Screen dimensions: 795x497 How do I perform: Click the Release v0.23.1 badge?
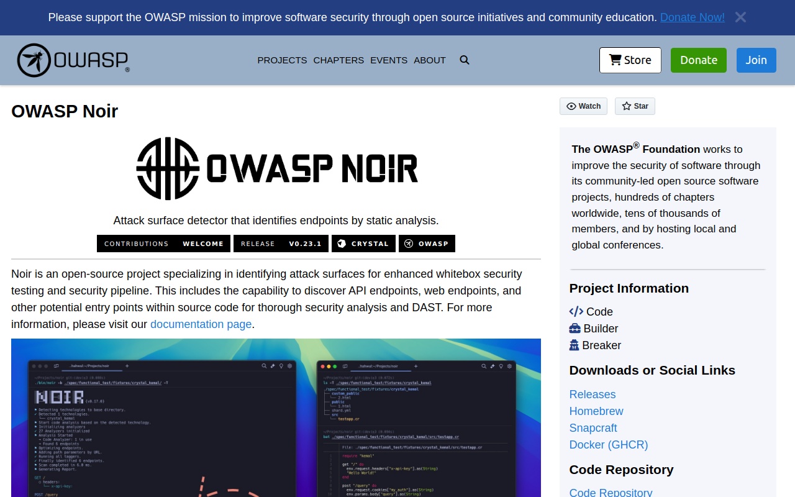tap(281, 244)
